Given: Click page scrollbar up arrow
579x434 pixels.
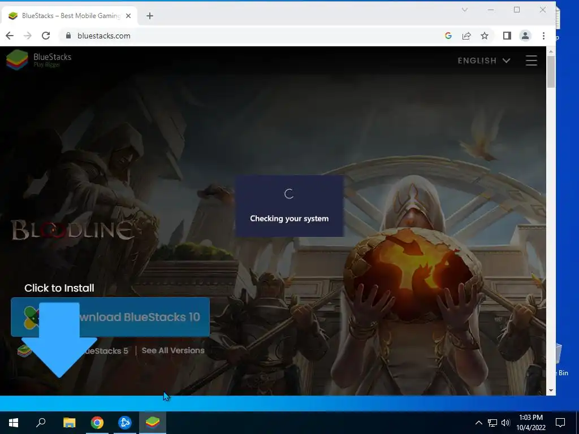Looking at the screenshot, I should 551,51.
